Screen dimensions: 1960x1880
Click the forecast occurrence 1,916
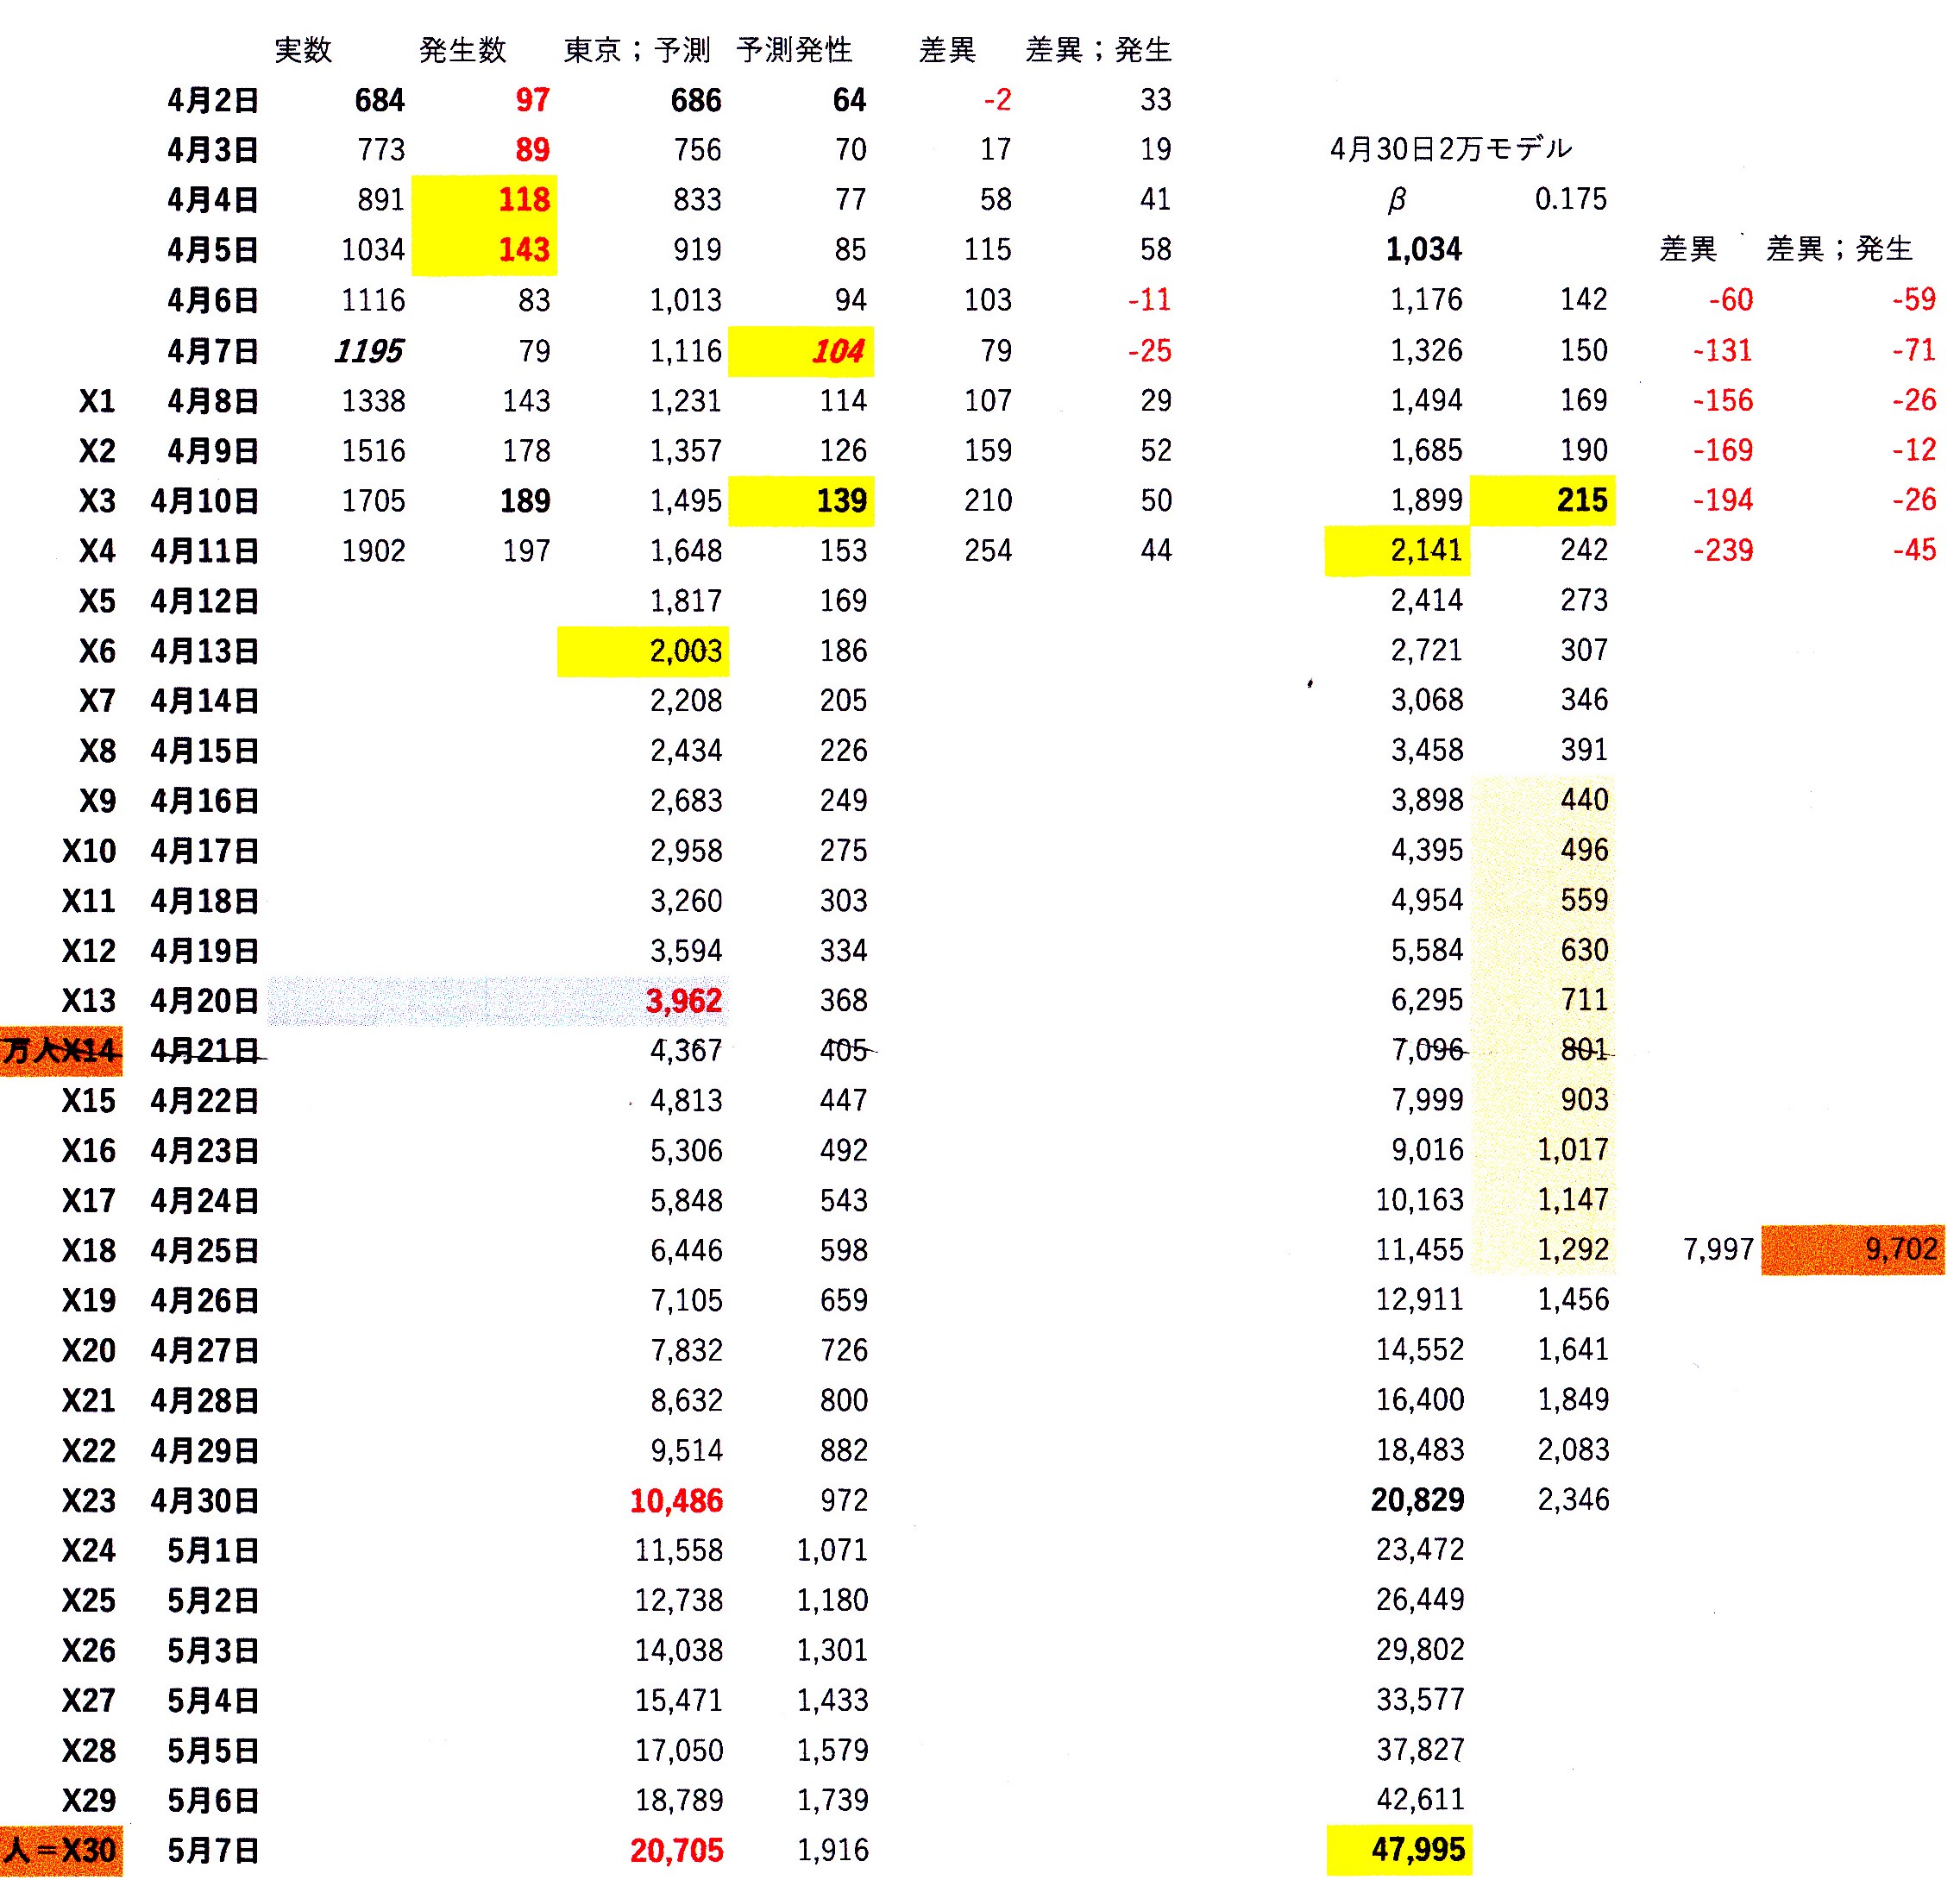tap(832, 1851)
